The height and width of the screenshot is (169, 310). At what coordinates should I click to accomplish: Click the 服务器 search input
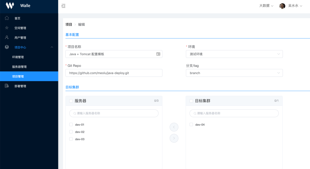point(114,113)
